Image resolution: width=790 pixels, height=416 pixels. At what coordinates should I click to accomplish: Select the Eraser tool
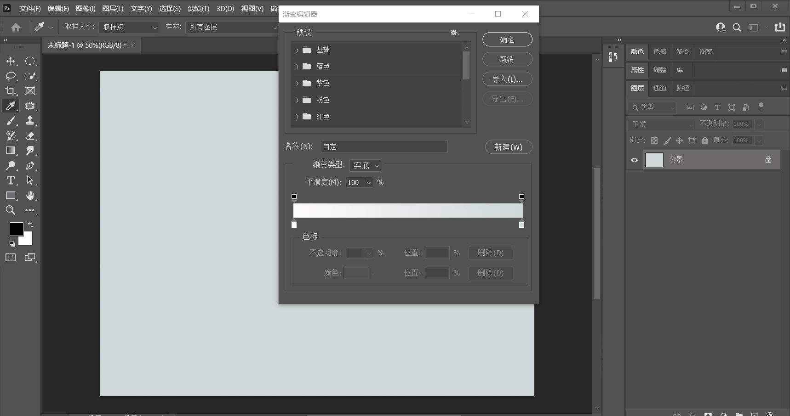pyautogui.click(x=30, y=136)
